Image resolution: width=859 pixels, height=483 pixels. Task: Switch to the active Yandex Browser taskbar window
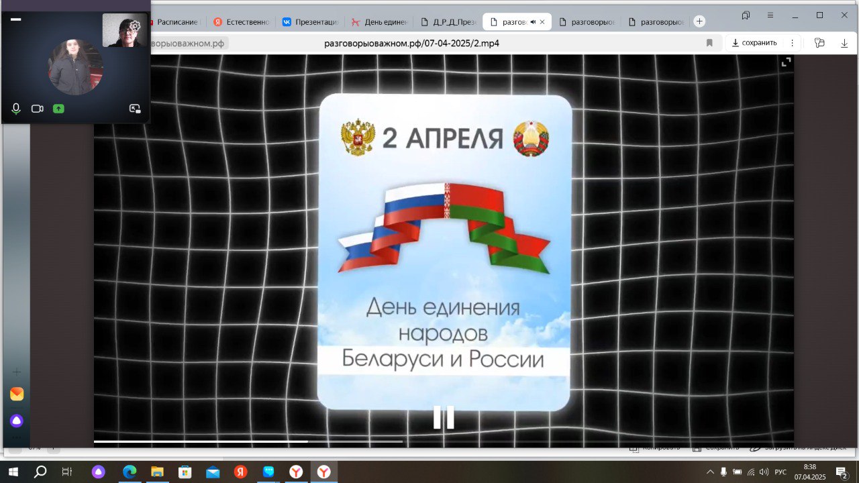[x=324, y=472]
